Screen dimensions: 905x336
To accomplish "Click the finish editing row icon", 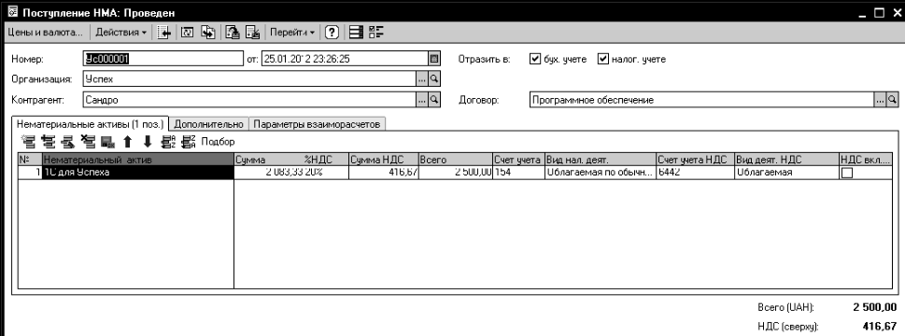I will 107,141.
